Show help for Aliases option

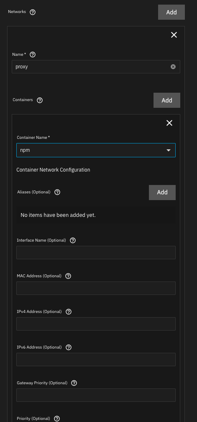click(x=57, y=192)
